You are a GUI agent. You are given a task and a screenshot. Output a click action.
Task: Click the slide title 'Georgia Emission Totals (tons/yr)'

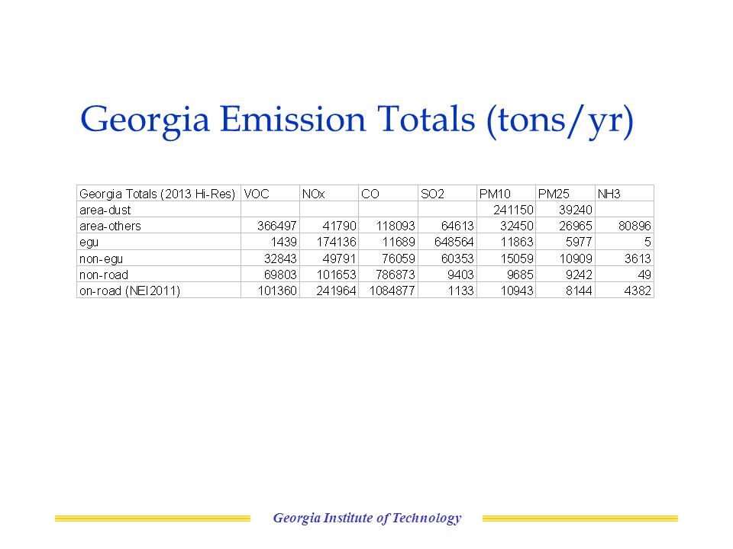click(x=357, y=120)
